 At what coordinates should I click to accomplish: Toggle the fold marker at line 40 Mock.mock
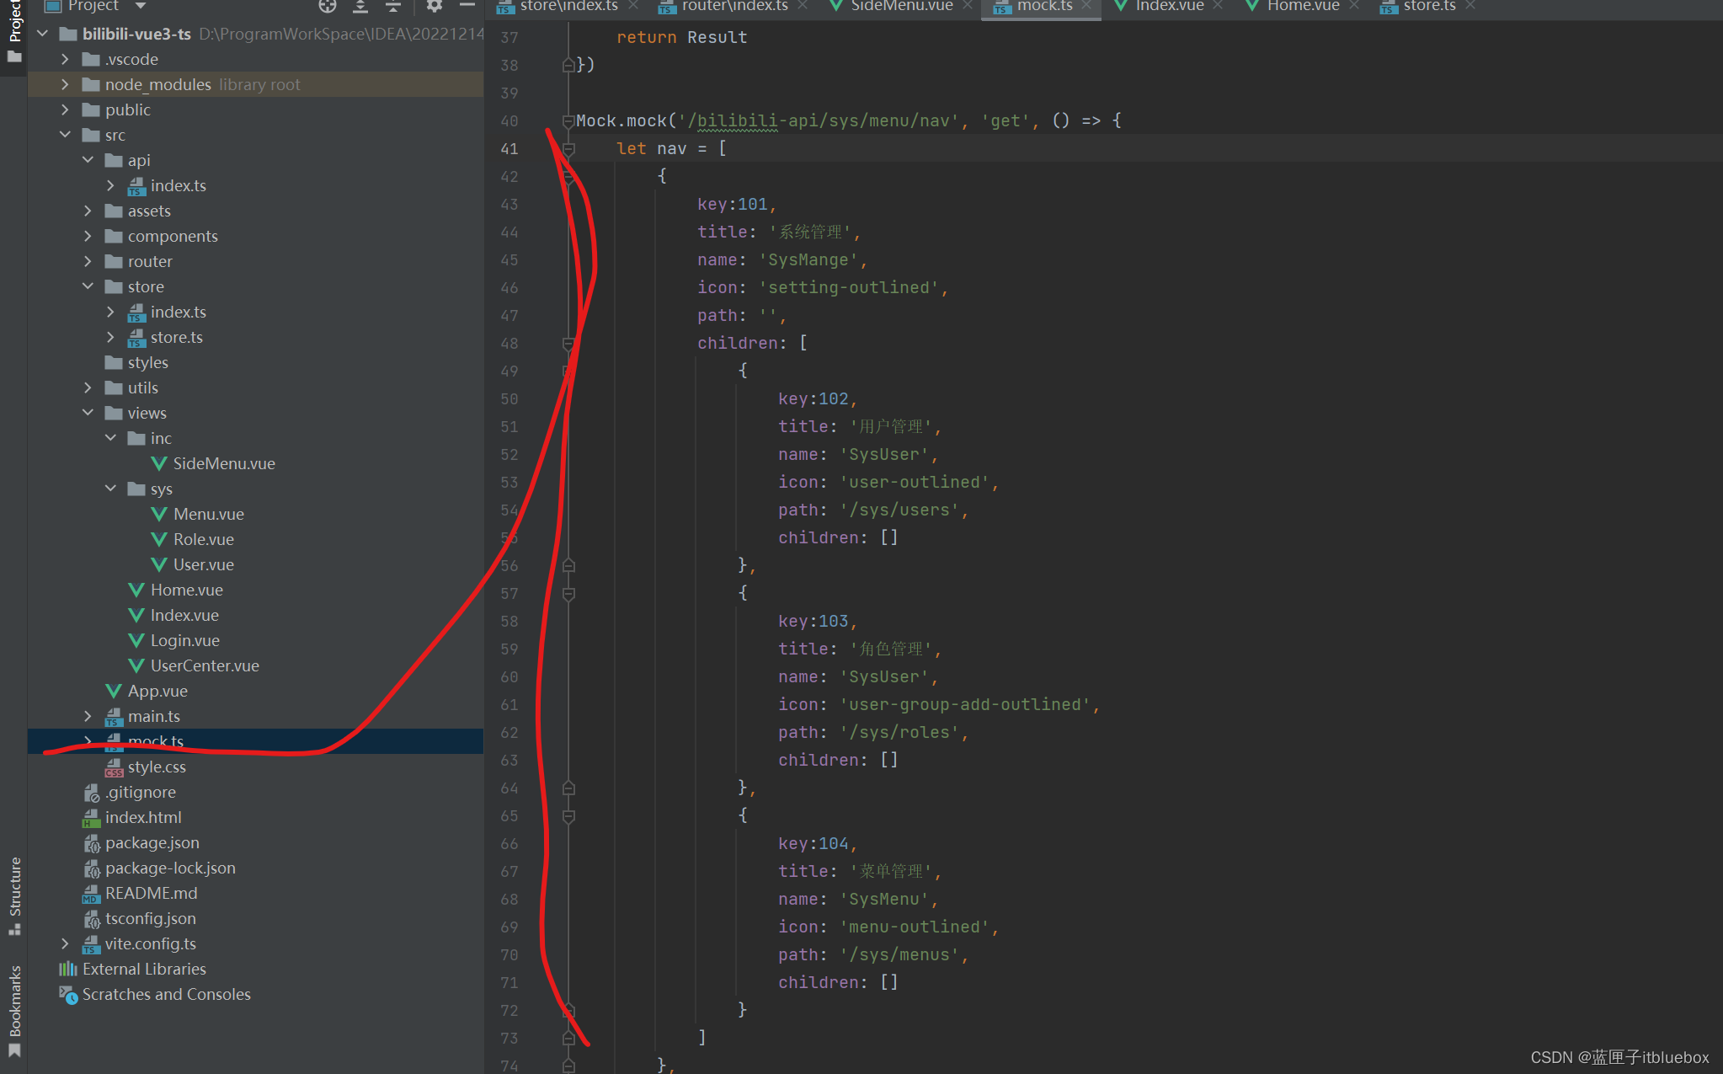coord(568,121)
